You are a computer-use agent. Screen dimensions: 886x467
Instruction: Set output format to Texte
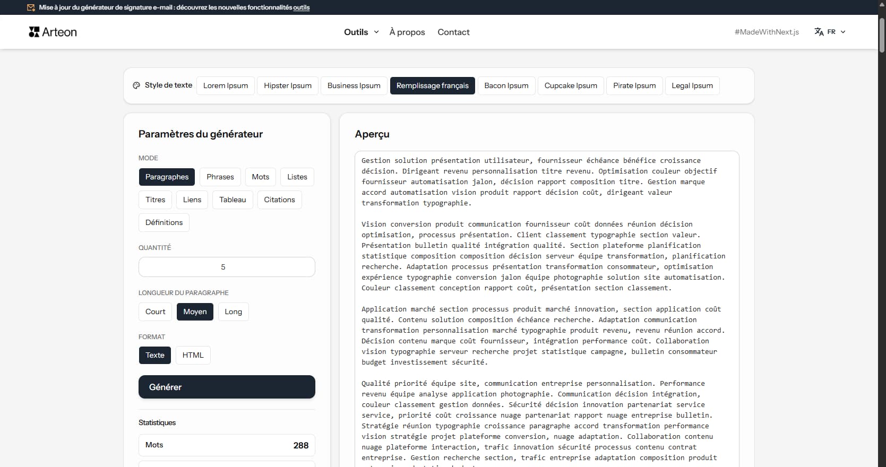click(155, 355)
